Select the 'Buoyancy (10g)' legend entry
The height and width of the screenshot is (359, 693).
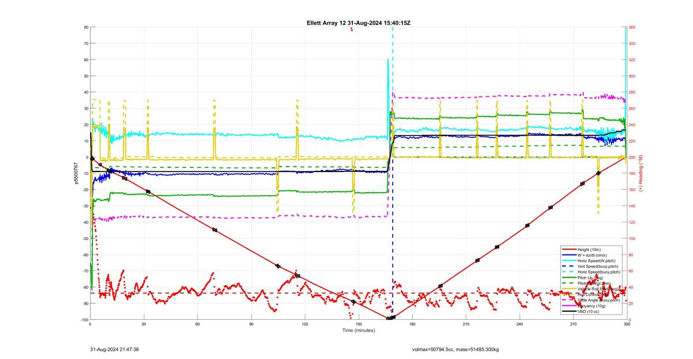591,306
